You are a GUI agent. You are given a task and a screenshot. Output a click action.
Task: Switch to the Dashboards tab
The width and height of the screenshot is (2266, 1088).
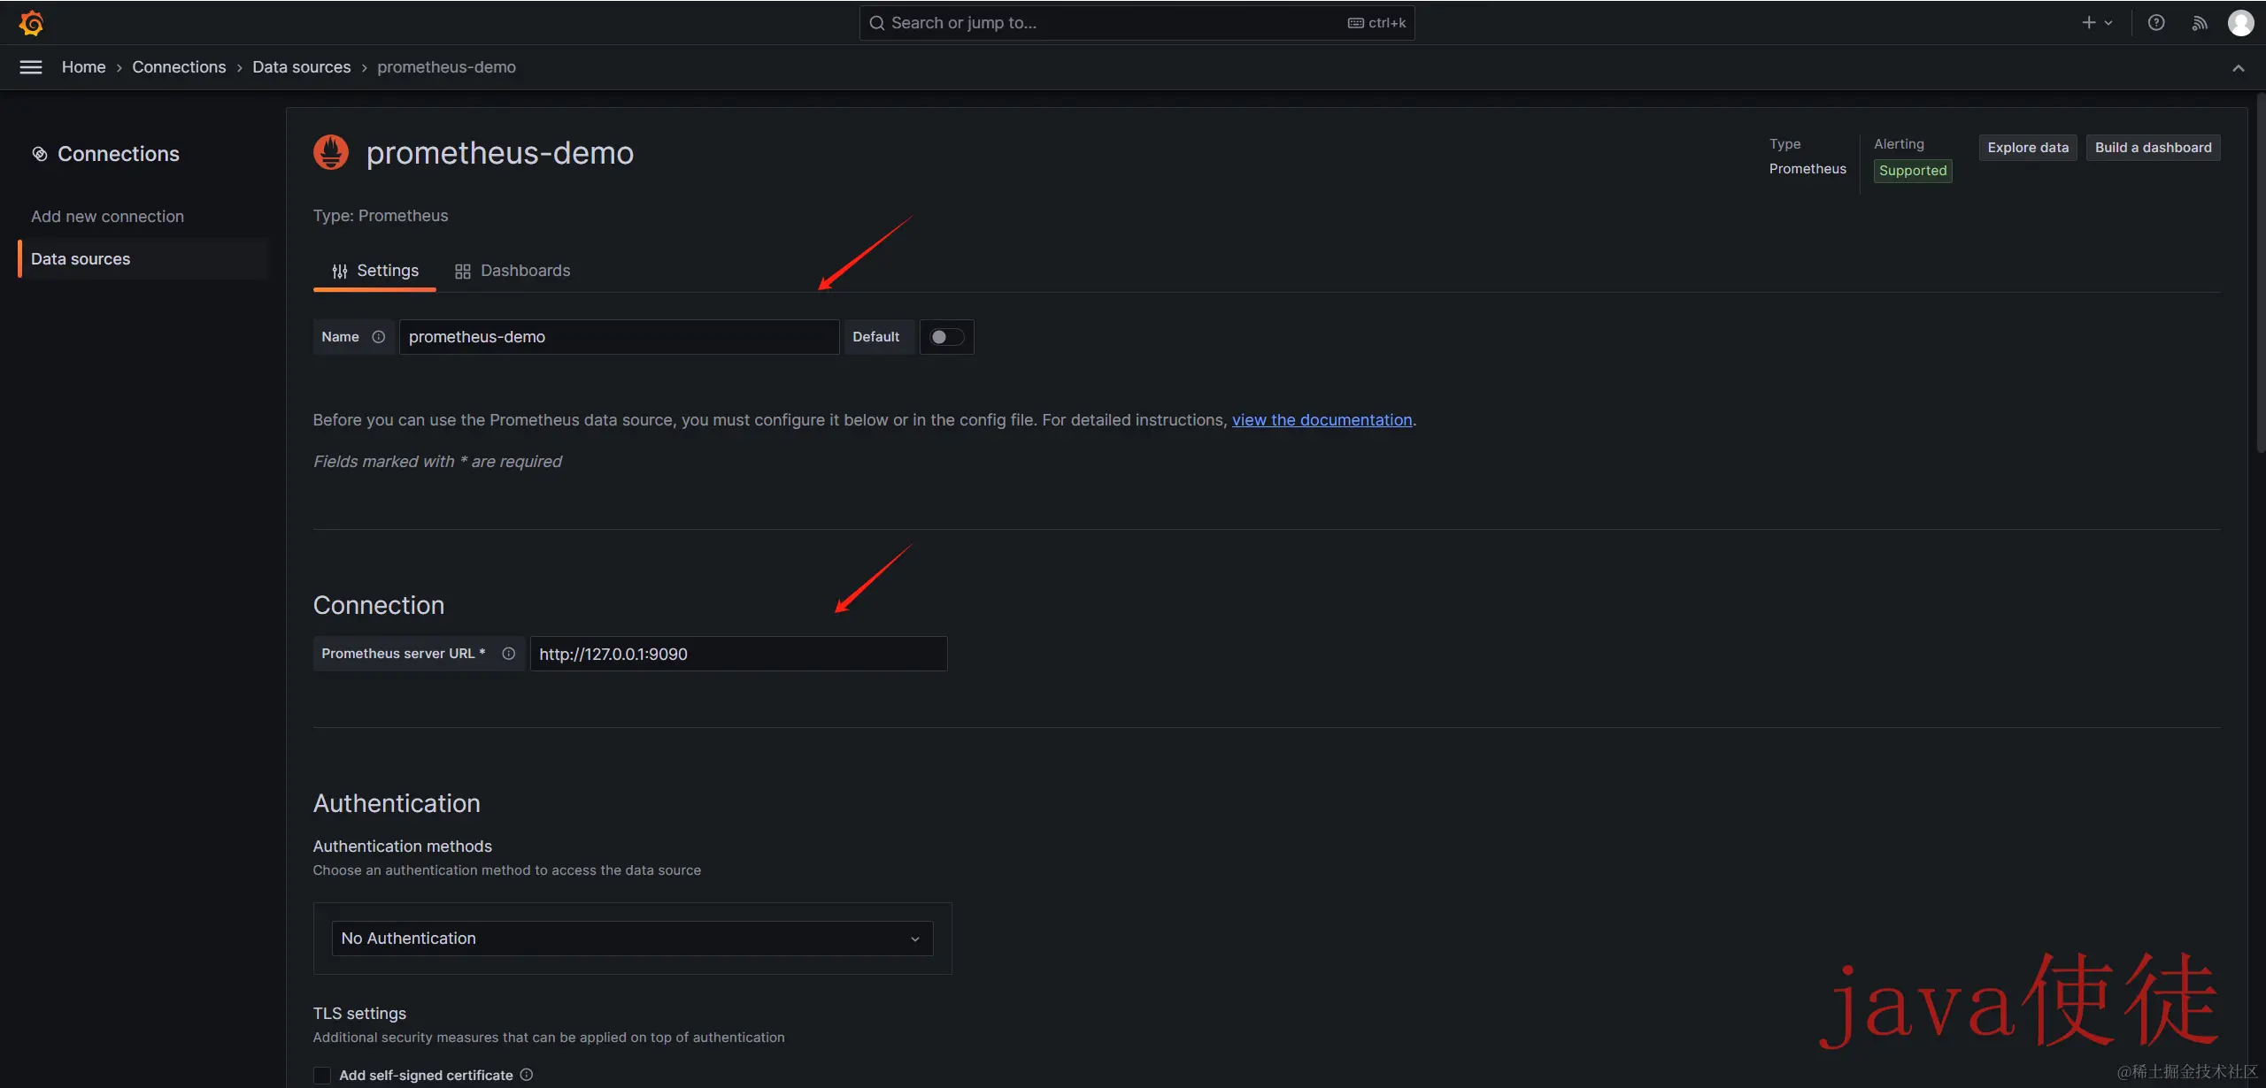click(x=513, y=271)
